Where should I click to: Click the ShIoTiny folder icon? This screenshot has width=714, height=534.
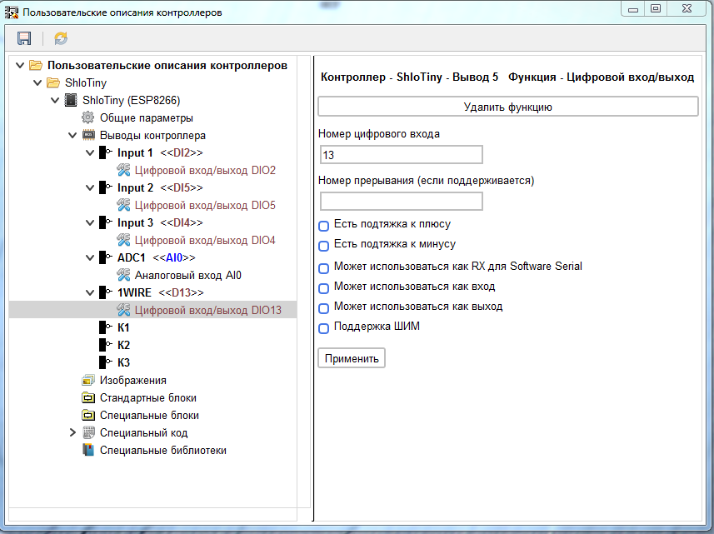pos(53,82)
